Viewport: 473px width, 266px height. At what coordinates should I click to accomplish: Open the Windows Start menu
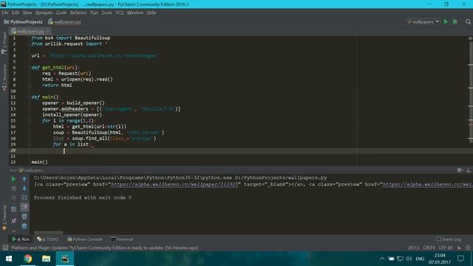coord(9,259)
